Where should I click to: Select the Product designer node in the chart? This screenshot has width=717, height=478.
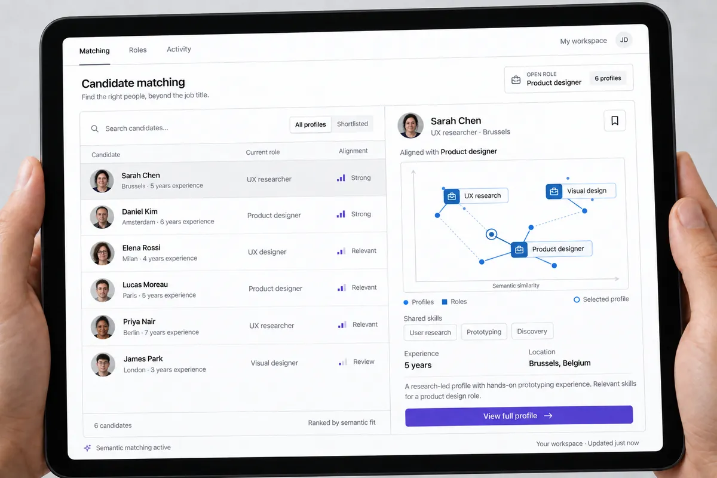tap(551, 249)
